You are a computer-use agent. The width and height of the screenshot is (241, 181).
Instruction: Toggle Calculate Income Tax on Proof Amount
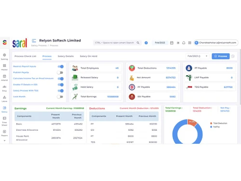point(61,79)
